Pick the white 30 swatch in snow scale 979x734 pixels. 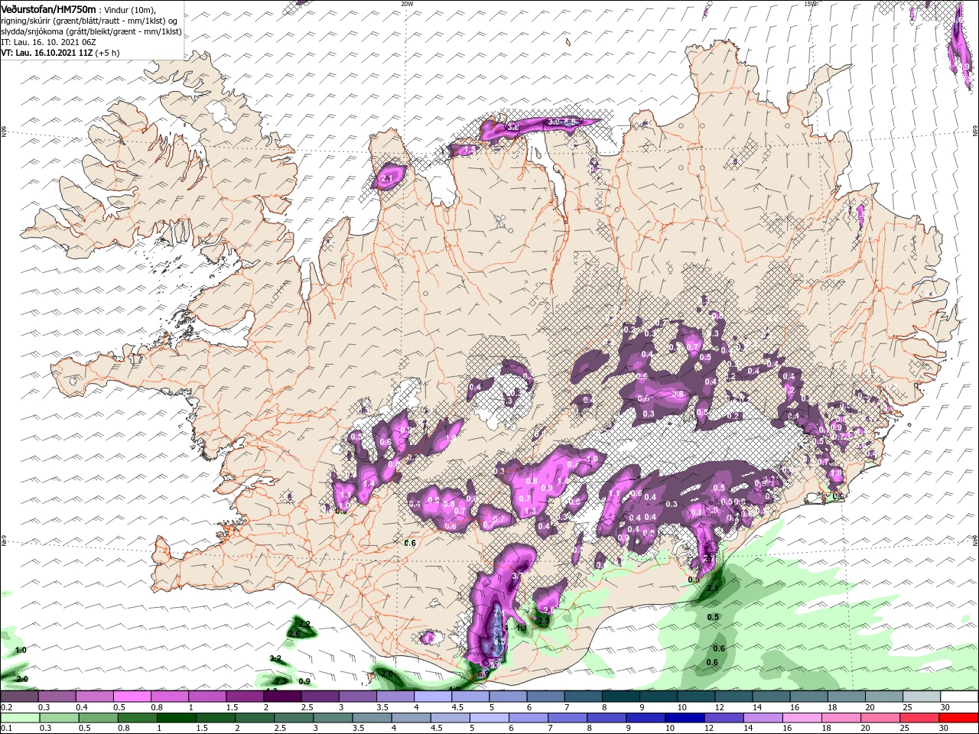[x=960, y=697]
